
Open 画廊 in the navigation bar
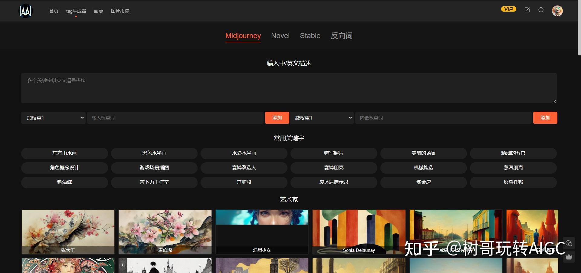pos(99,11)
